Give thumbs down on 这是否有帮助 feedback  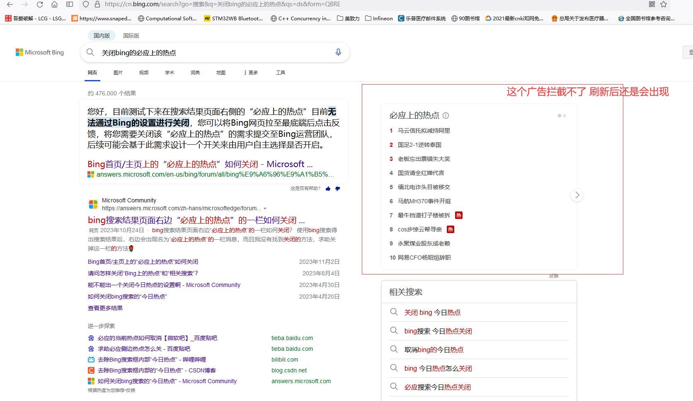coord(338,189)
